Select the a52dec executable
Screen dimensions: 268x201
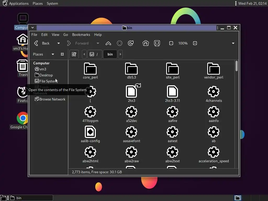pyautogui.click(x=131, y=114)
